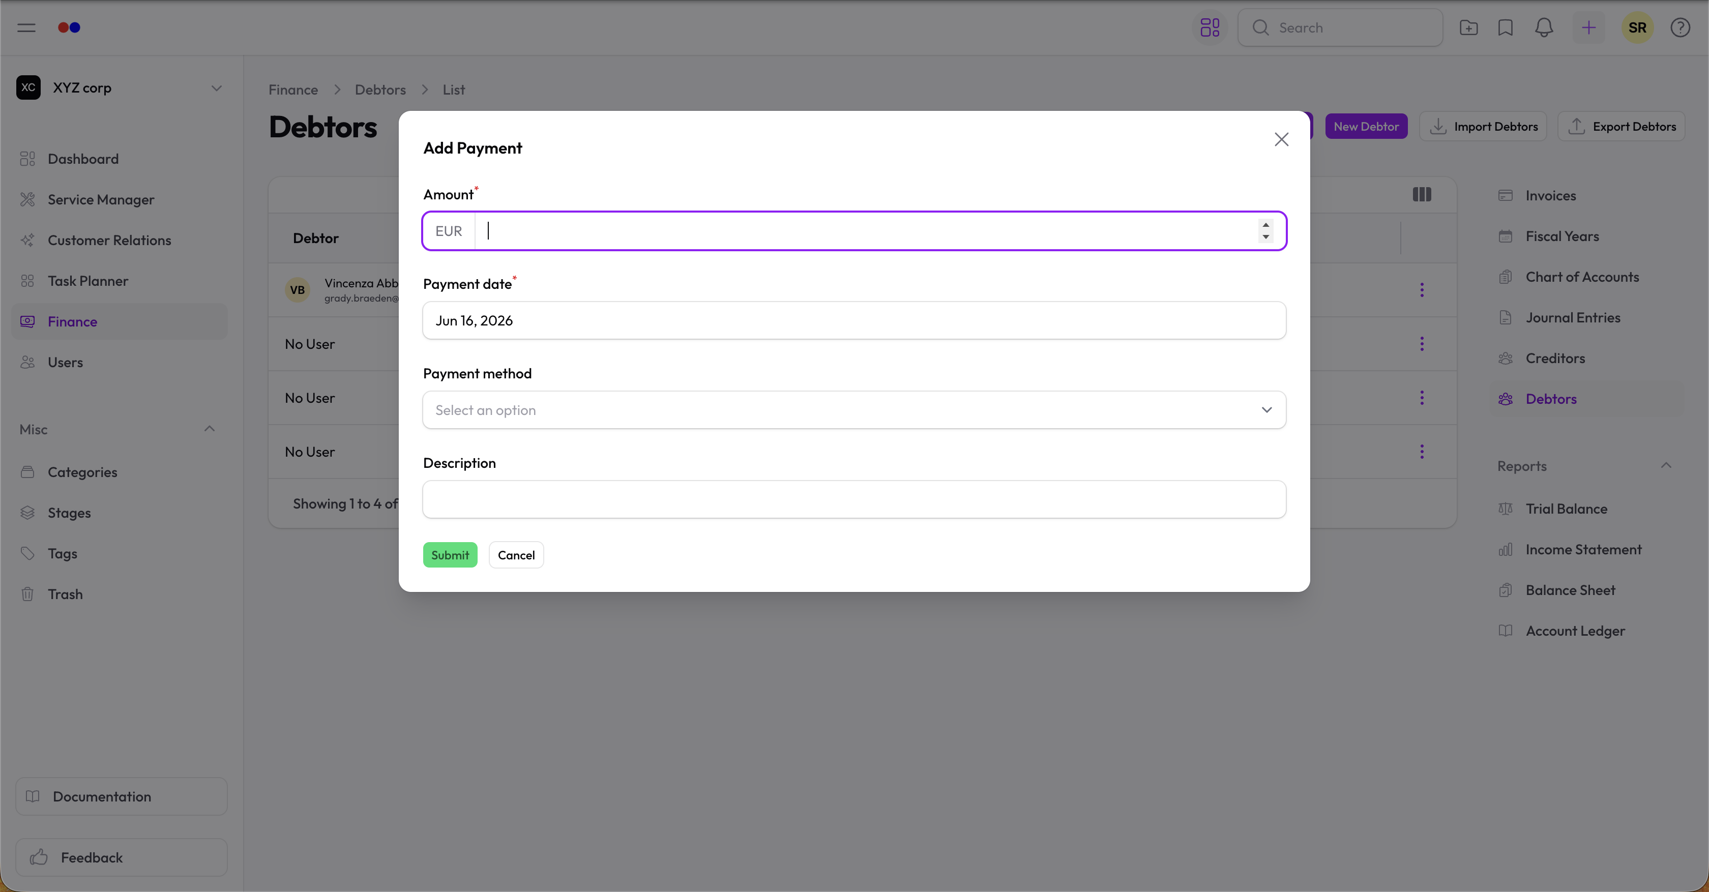Collapse the Reports section
1709x892 pixels.
point(1665,465)
